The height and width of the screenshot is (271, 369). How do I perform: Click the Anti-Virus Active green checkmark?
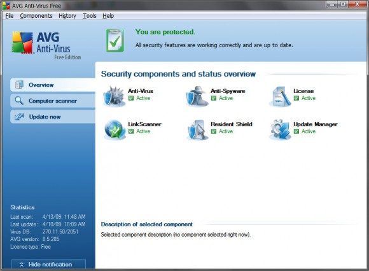tap(131, 98)
